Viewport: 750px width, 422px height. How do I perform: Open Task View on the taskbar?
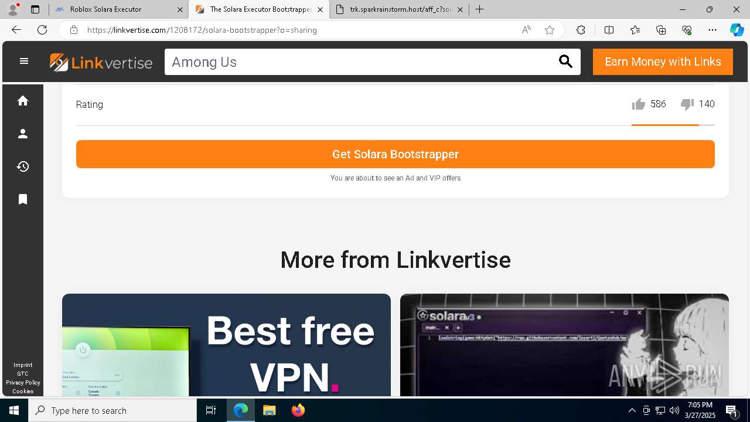coord(211,410)
